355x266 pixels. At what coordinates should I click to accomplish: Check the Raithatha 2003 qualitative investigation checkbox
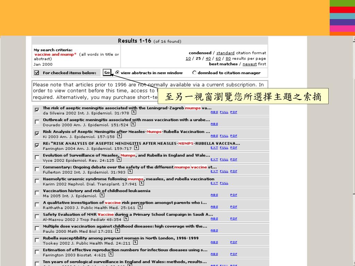point(37,205)
